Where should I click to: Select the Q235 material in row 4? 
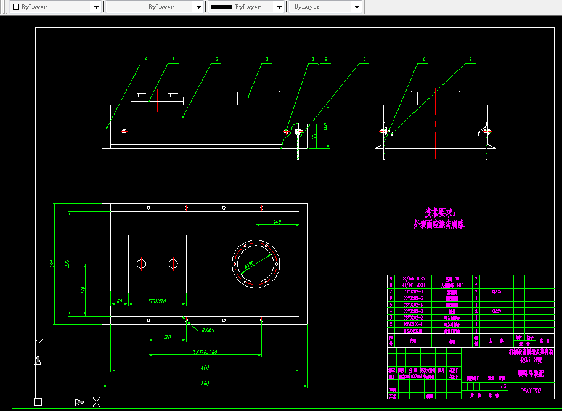(497, 311)
